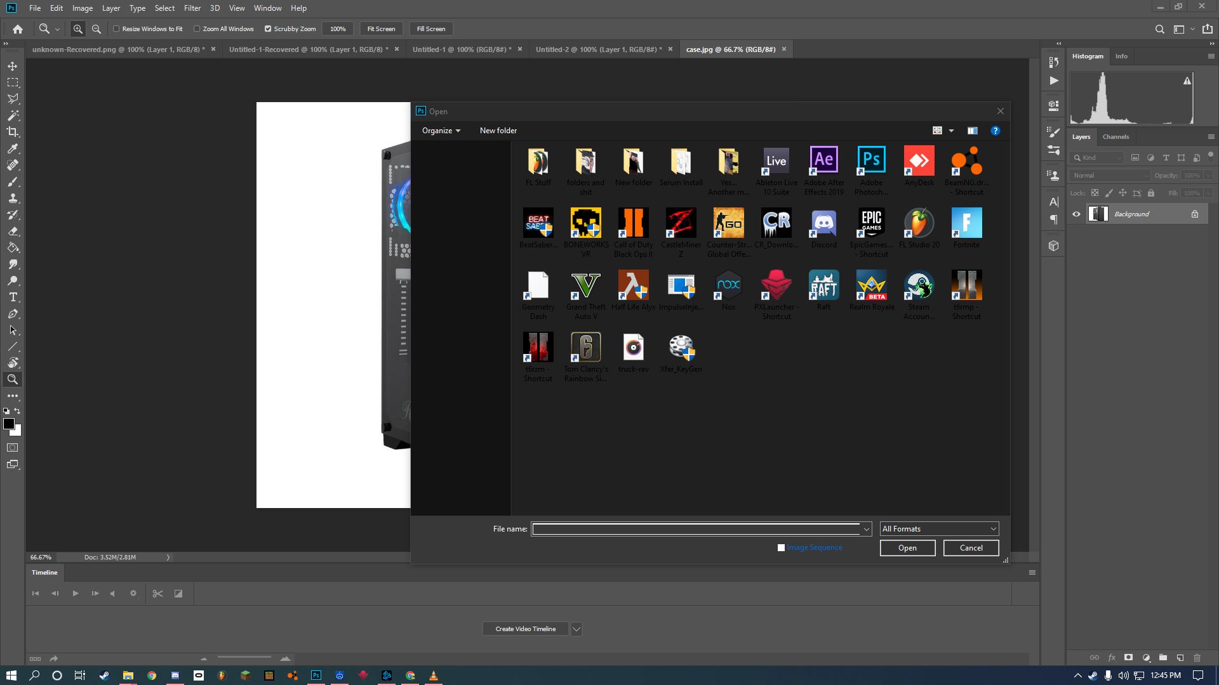Viewport: 1219px width, 685px height.
Task: Choose the Eraser tool
Action: tap(13, 231)
